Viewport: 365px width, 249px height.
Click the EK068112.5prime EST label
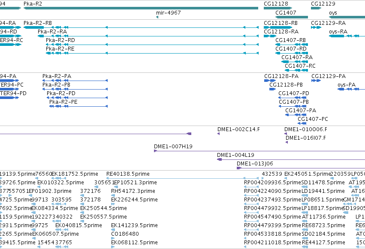(x=134, y=243)
